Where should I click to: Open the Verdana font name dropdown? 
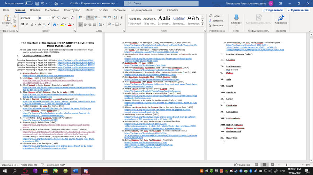point(37,18)
